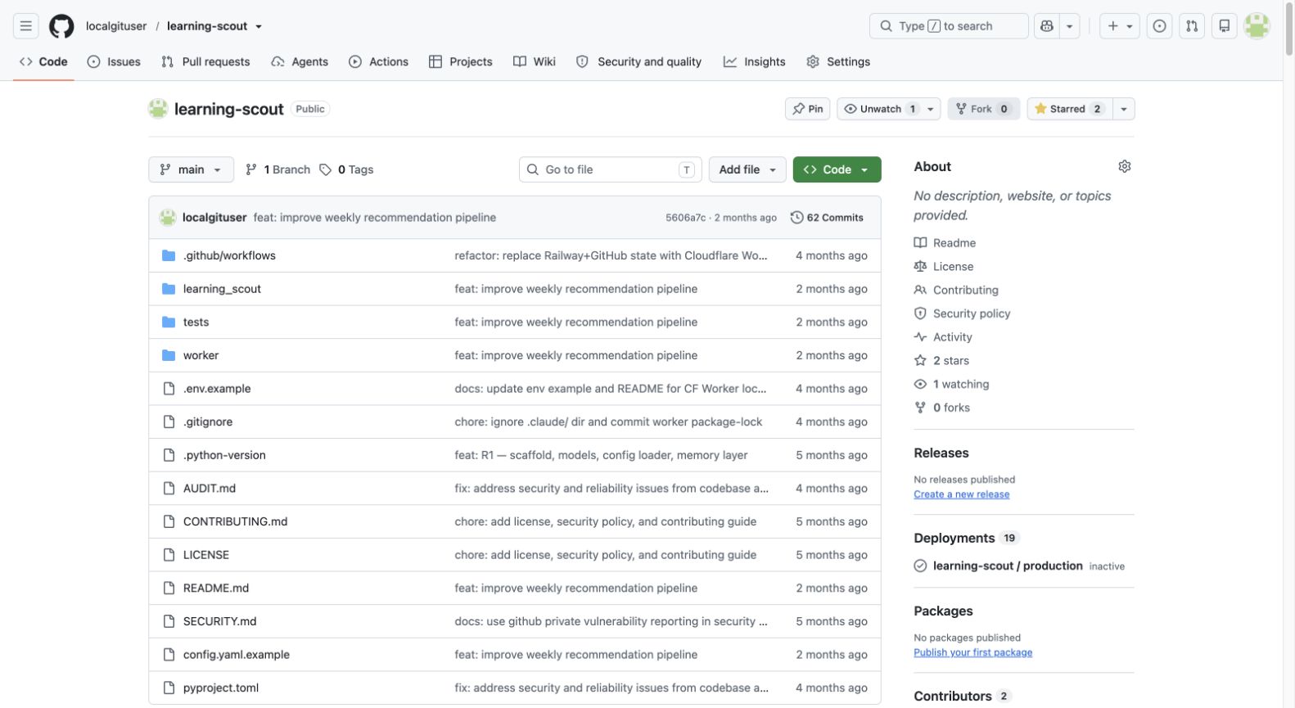The image size is (1295, 708).
Task: Edit repository details with About gear icon
Action: (1125, 166)
